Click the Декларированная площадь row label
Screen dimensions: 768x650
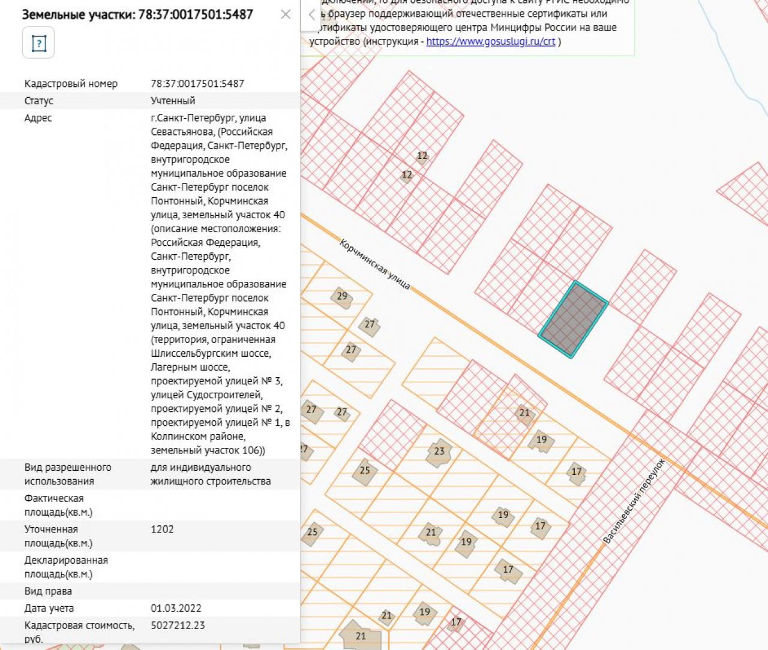(x=66, y=567)
